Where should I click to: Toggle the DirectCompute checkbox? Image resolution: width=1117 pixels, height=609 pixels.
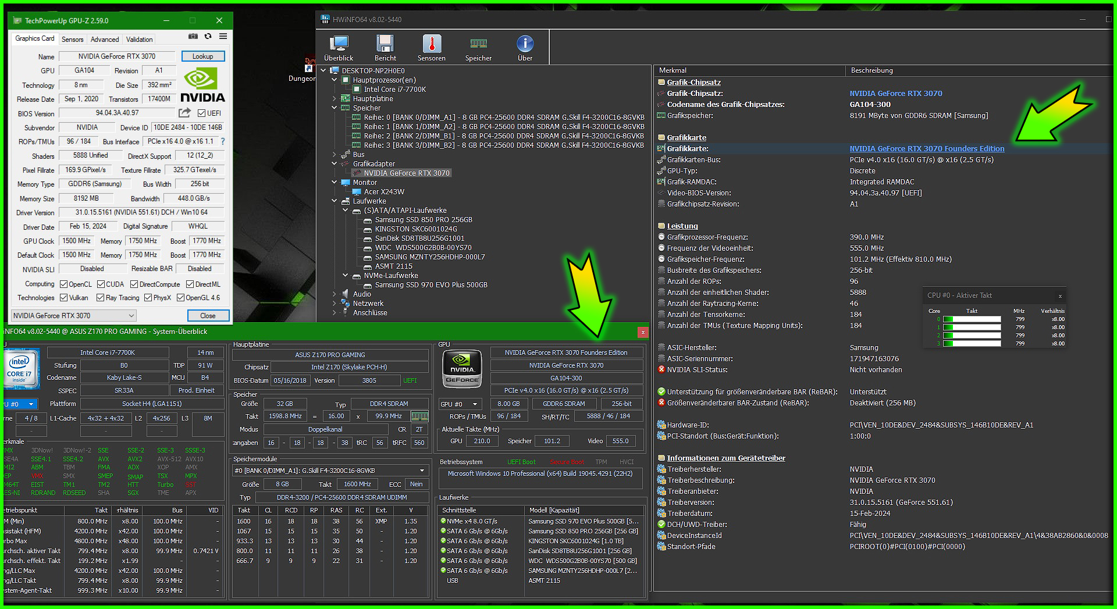click(x=134, y=284)
